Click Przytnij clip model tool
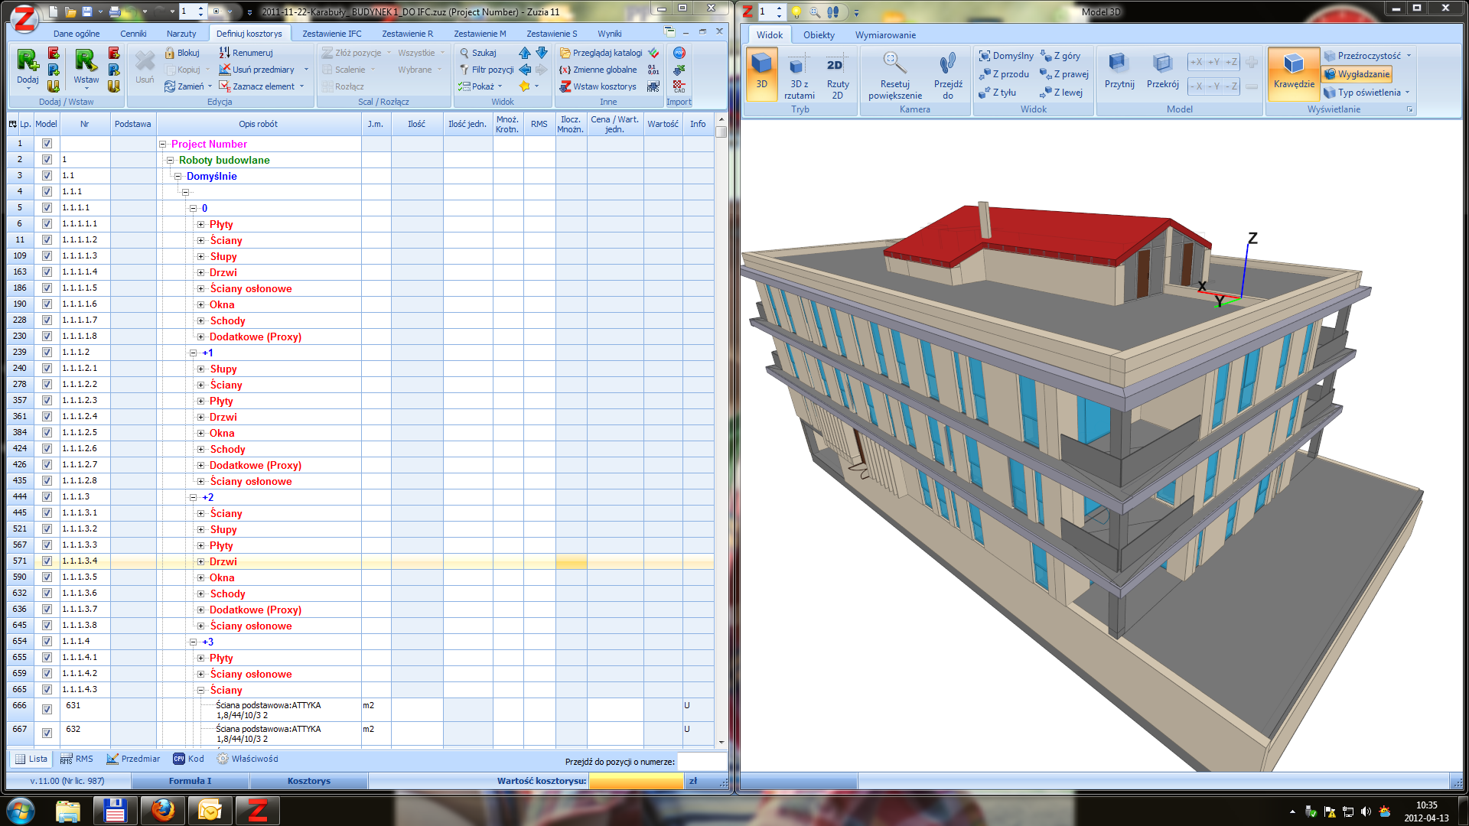 click(x=1119, y=70)
